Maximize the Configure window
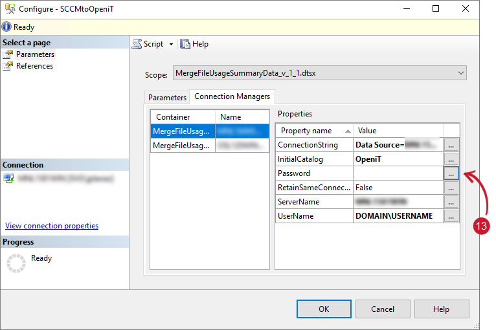Screen dimensions: 496x330 pyautogui.click(x=436, y=8)
